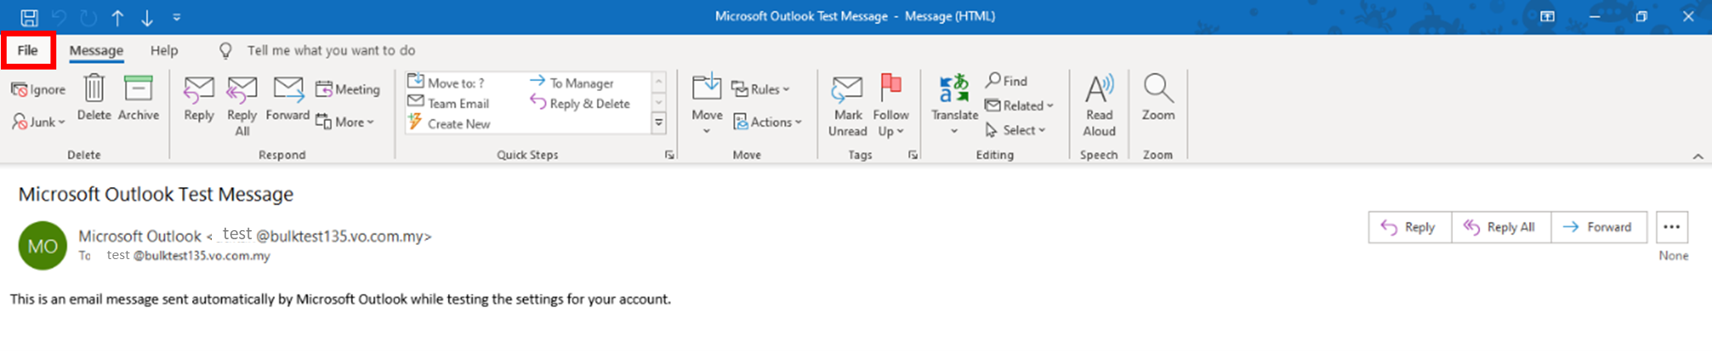Click the Tell me what you want to do box
This screenshot has width=1712, height=351.
pyautogui.click(x=331, y=50)
